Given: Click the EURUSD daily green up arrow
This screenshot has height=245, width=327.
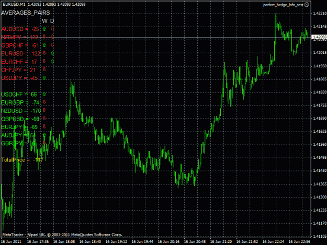Looking at the screenshot, I should 52,53.
